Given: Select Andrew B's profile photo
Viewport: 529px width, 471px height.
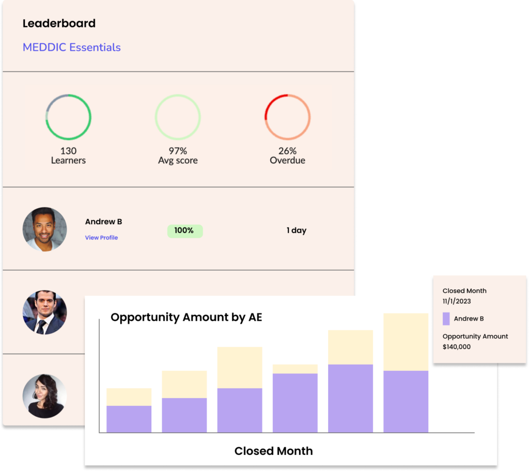Looking at the screenshot, I should (x=44, y=229).
